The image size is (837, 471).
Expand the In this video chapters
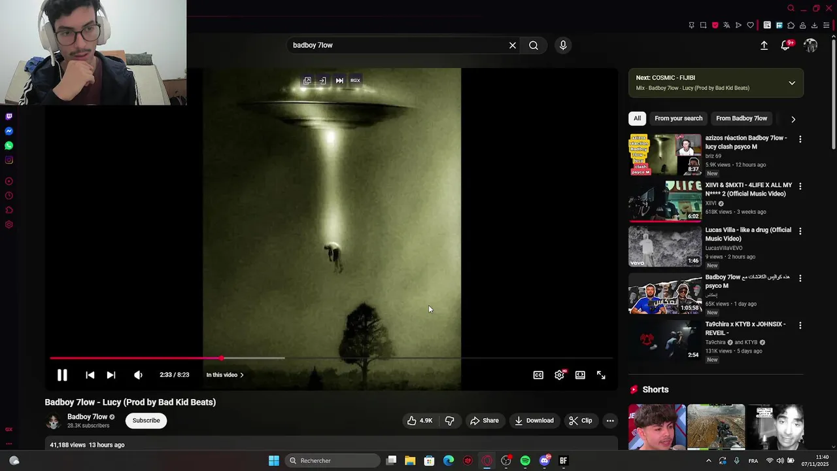point(225,375)
